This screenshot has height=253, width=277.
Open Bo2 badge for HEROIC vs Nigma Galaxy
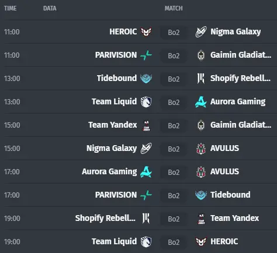click(174, 32)
